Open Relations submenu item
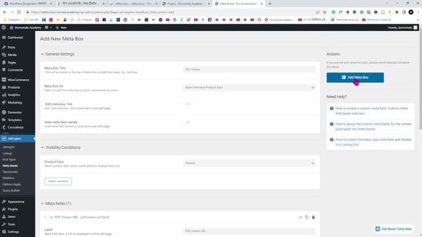This screenshot has height=237, width=422. coord(9,178)
